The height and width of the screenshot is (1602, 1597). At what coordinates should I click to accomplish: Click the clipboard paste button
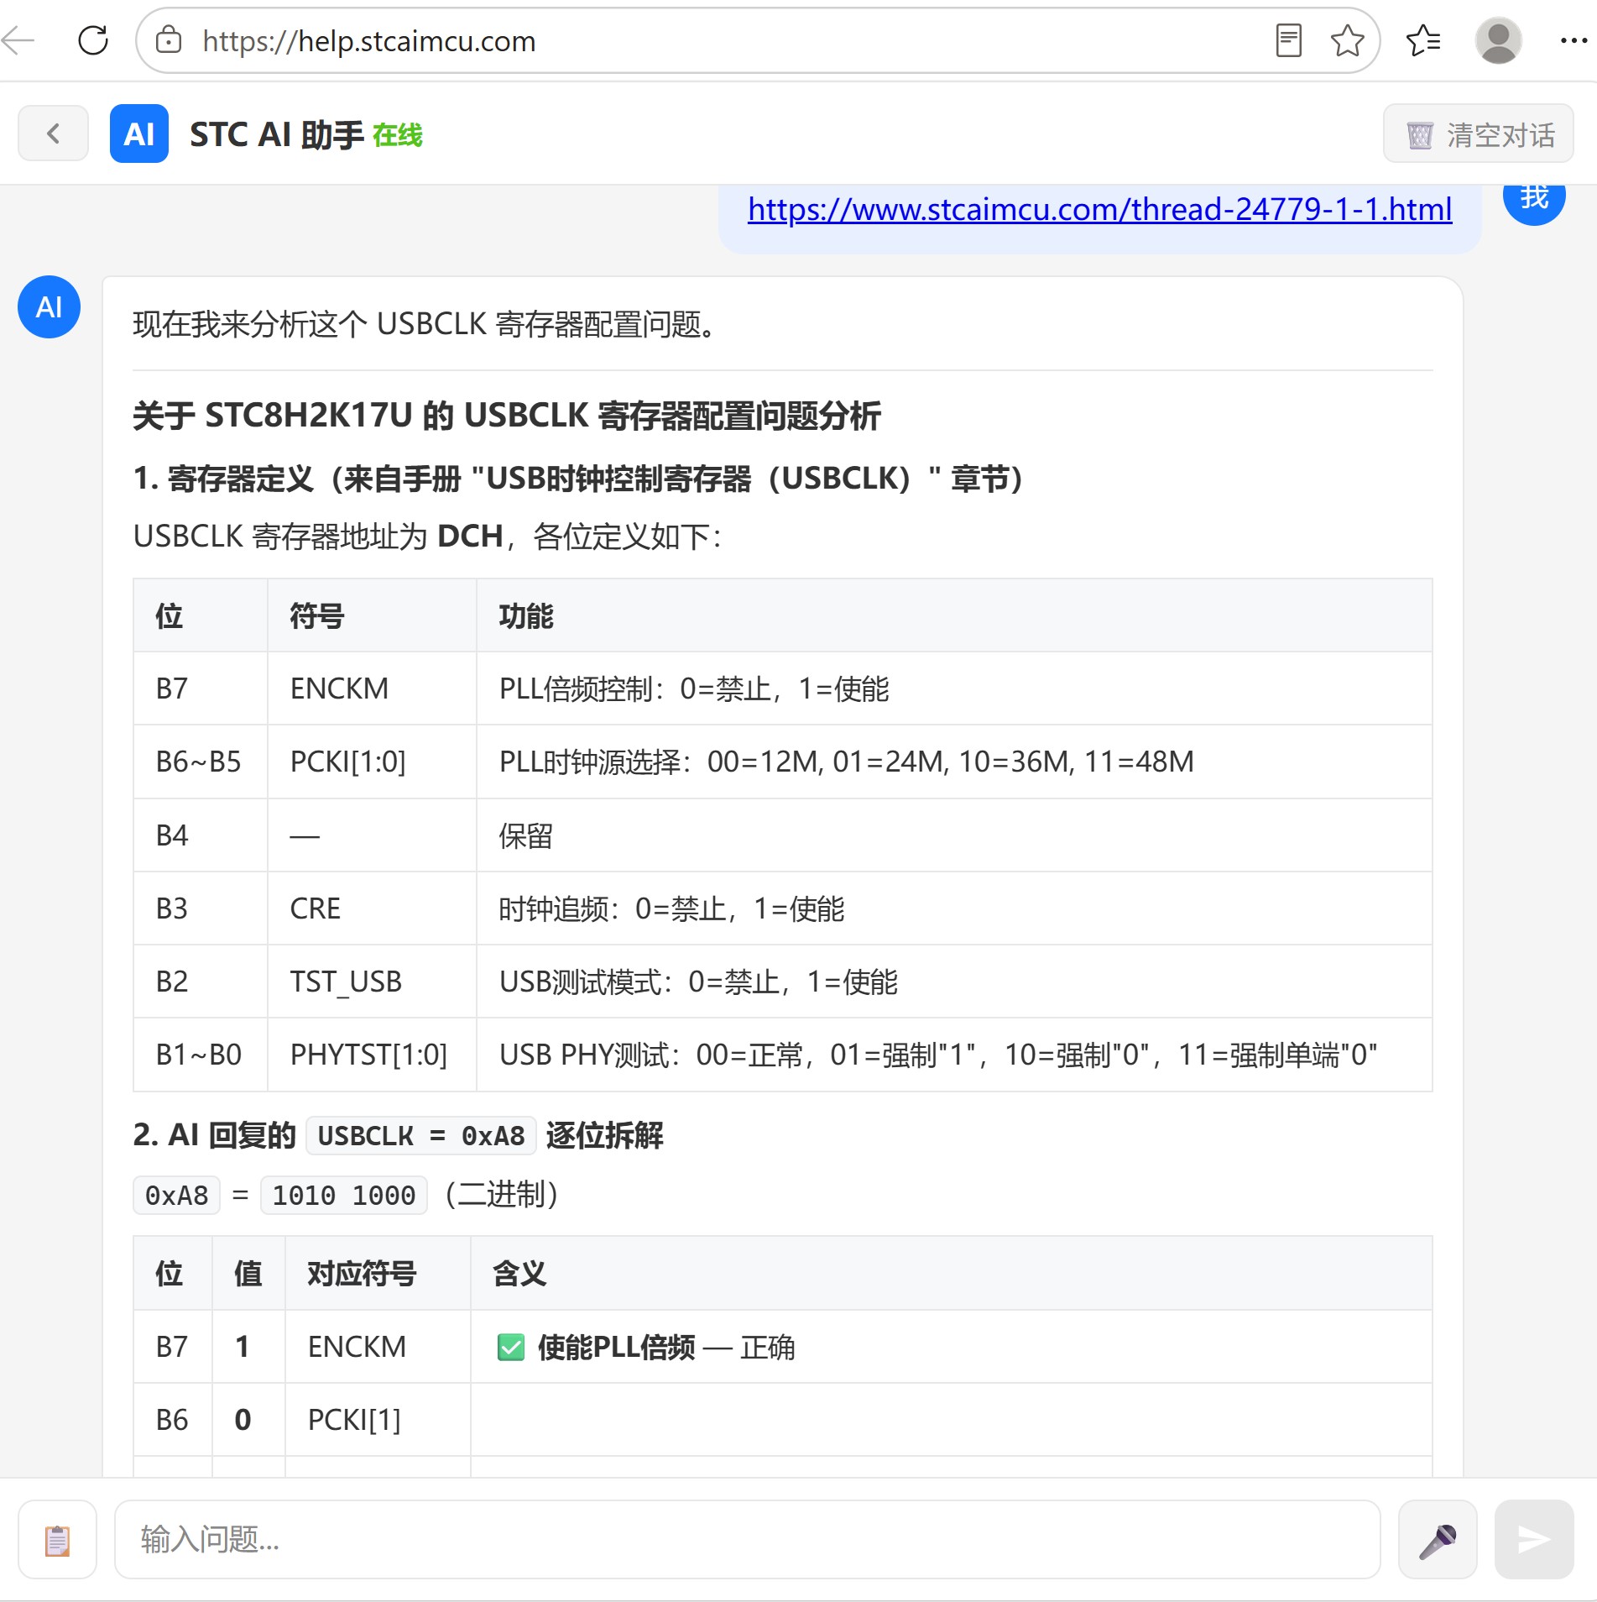[x=57, y=1540]
